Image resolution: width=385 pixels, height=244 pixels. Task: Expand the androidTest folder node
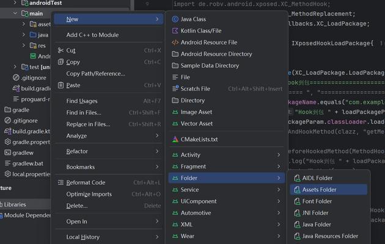(x=15, y=2)
